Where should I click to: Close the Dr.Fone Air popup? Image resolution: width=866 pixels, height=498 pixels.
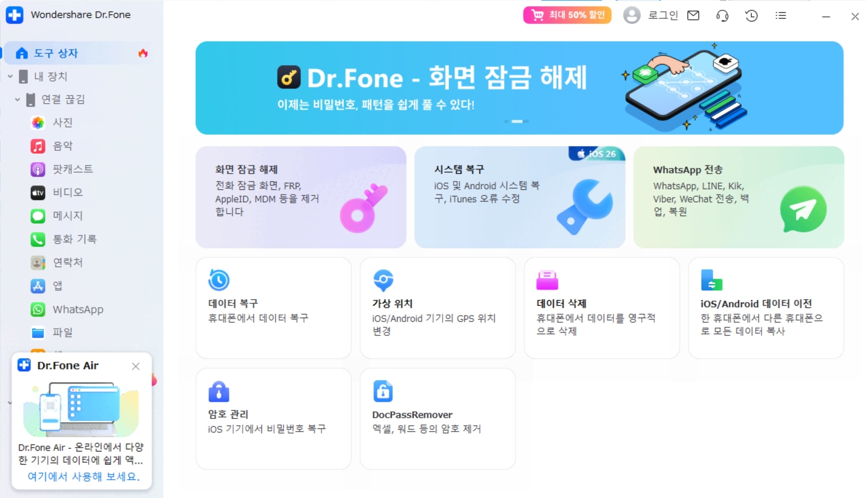tap(136, 366)
